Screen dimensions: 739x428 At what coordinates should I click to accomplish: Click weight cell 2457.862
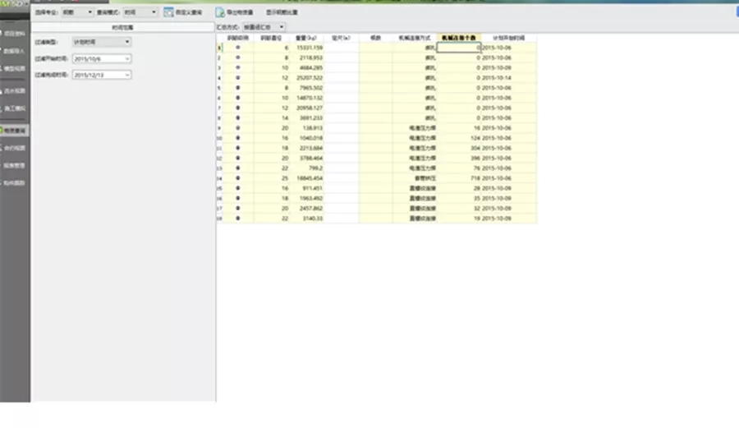[306, 209]
